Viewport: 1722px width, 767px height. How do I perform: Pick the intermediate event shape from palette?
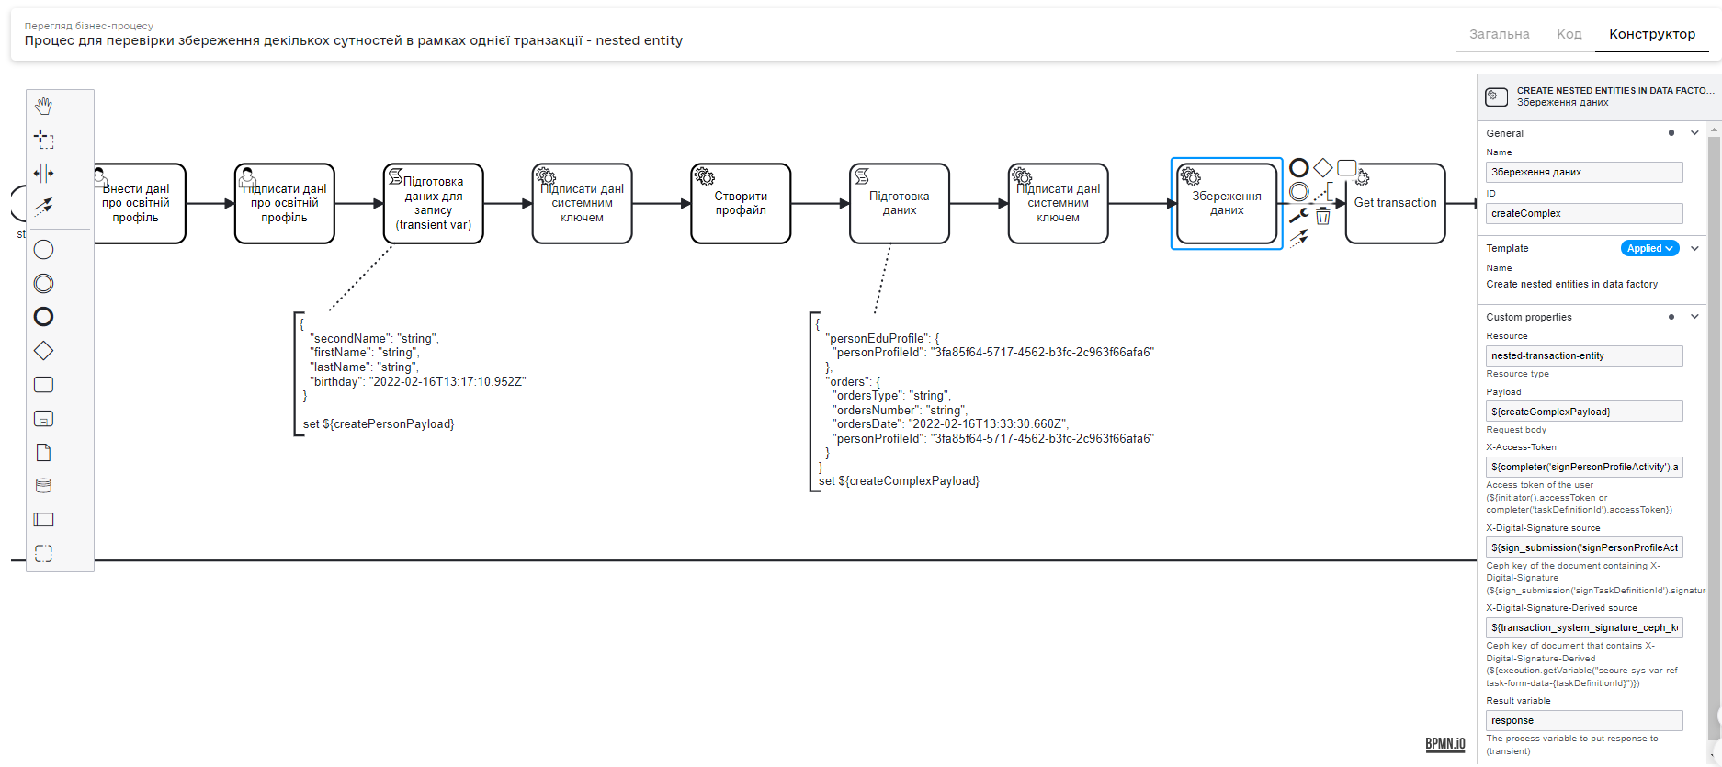pos(43,284)
